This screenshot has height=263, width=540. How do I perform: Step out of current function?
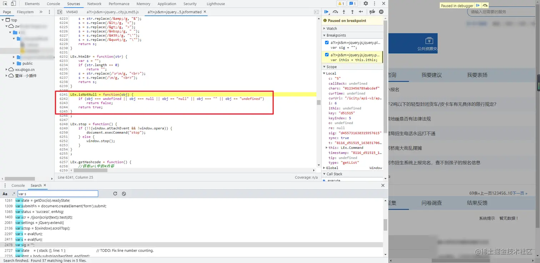click(352, 12)
